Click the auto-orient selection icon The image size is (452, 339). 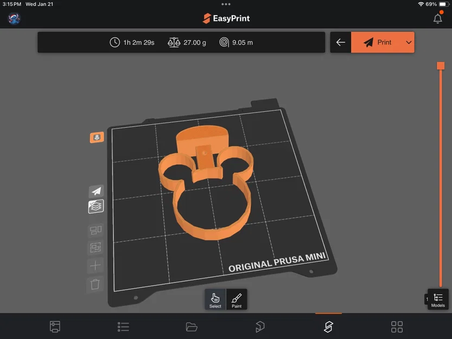(x=96, y=247)
